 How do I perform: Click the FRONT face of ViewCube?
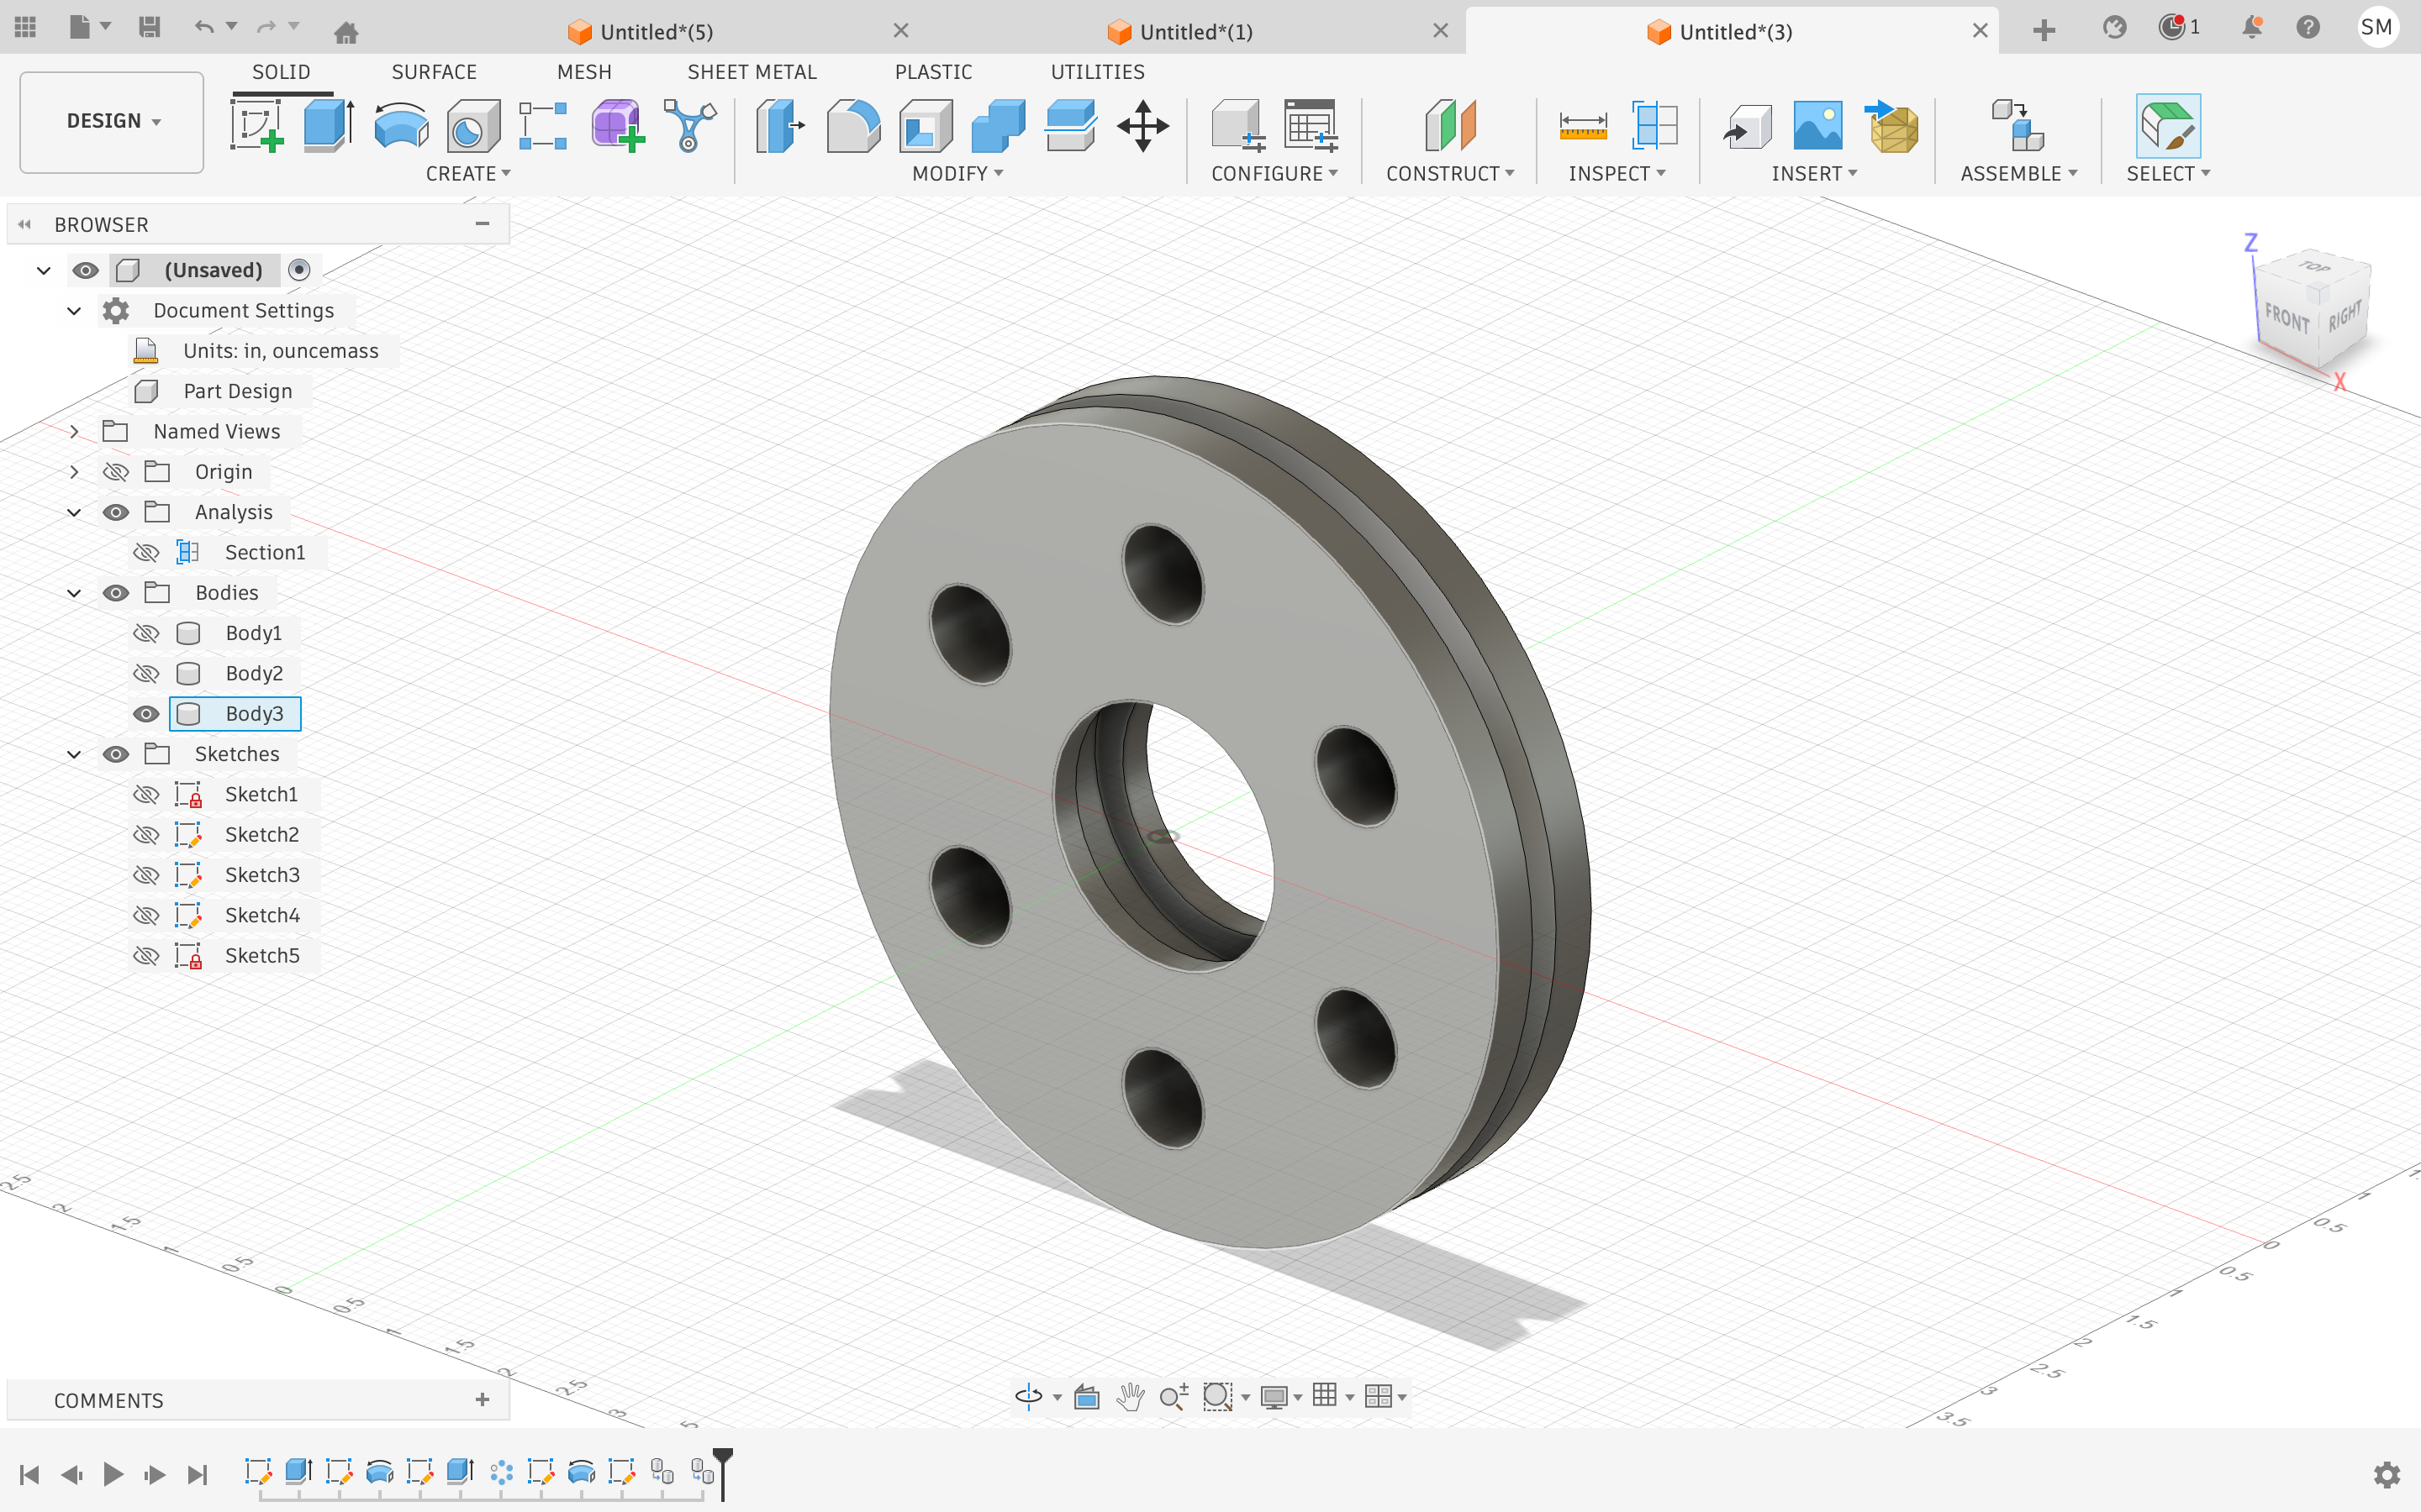coord(2287,320)
